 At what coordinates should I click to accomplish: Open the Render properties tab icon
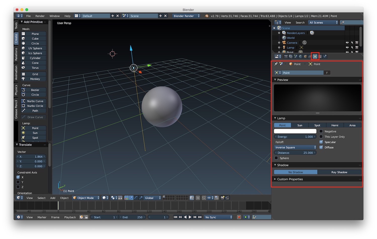click(286, 57)
